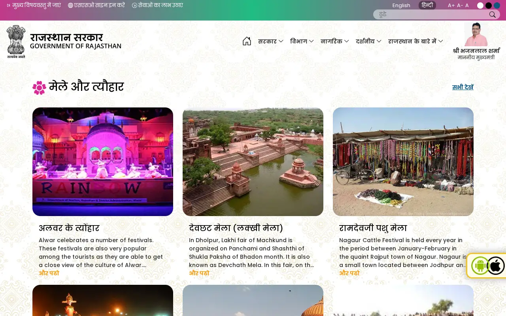The image size is (506, 316).
Task: Click the मेले और त्यौहार heading
Action: (86, 87)
